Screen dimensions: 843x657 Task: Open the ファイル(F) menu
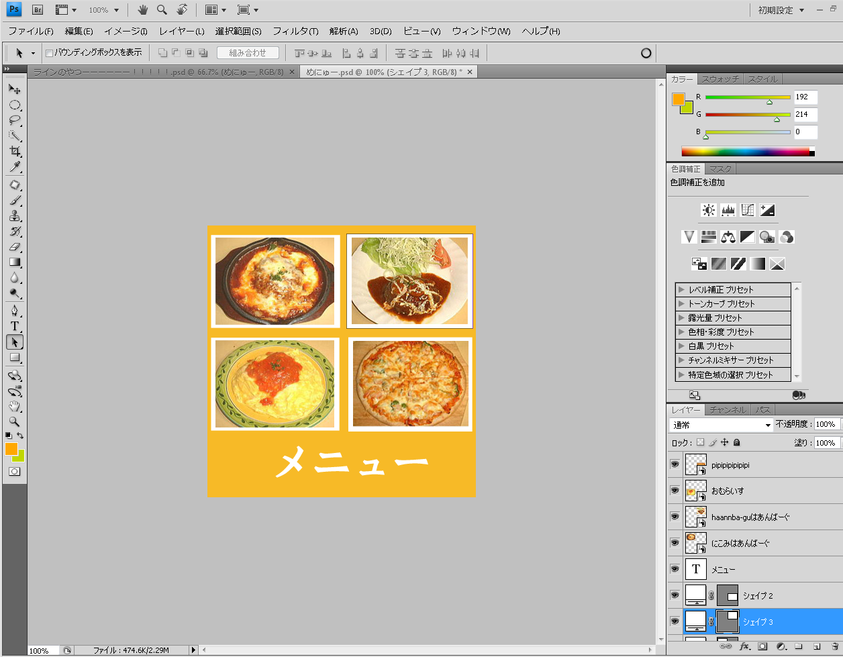(x=31, y=32)
